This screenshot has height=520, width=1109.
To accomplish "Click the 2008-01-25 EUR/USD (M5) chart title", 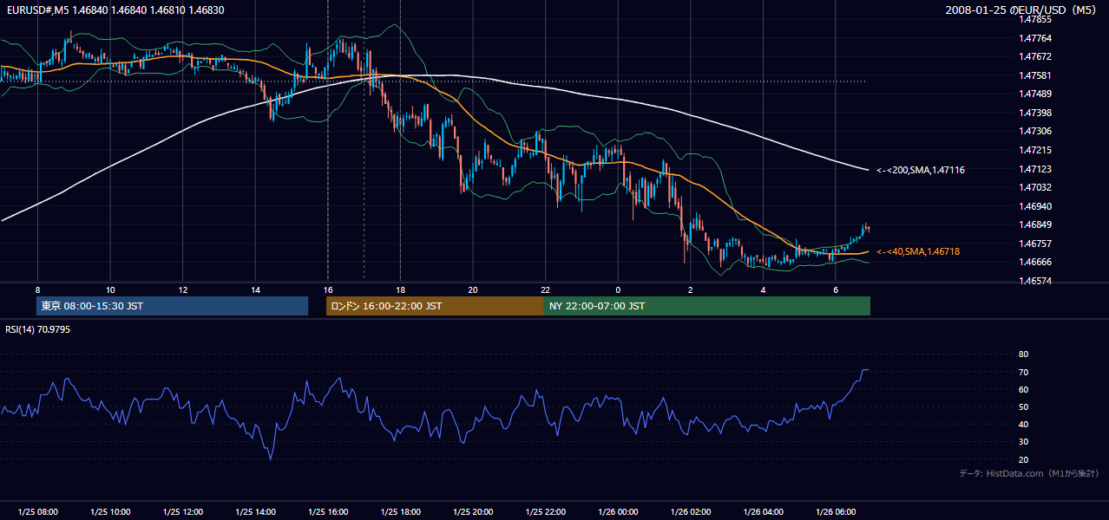I will point(1021,10).
